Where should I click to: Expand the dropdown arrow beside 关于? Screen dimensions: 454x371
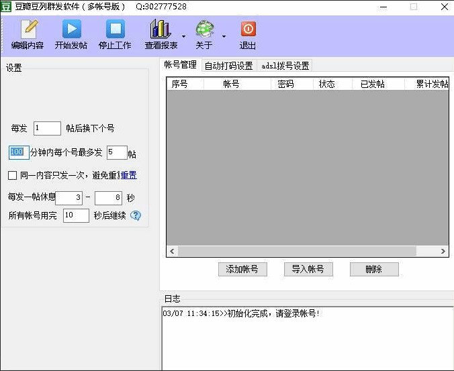pyautogui.click(x=224, y=36)
